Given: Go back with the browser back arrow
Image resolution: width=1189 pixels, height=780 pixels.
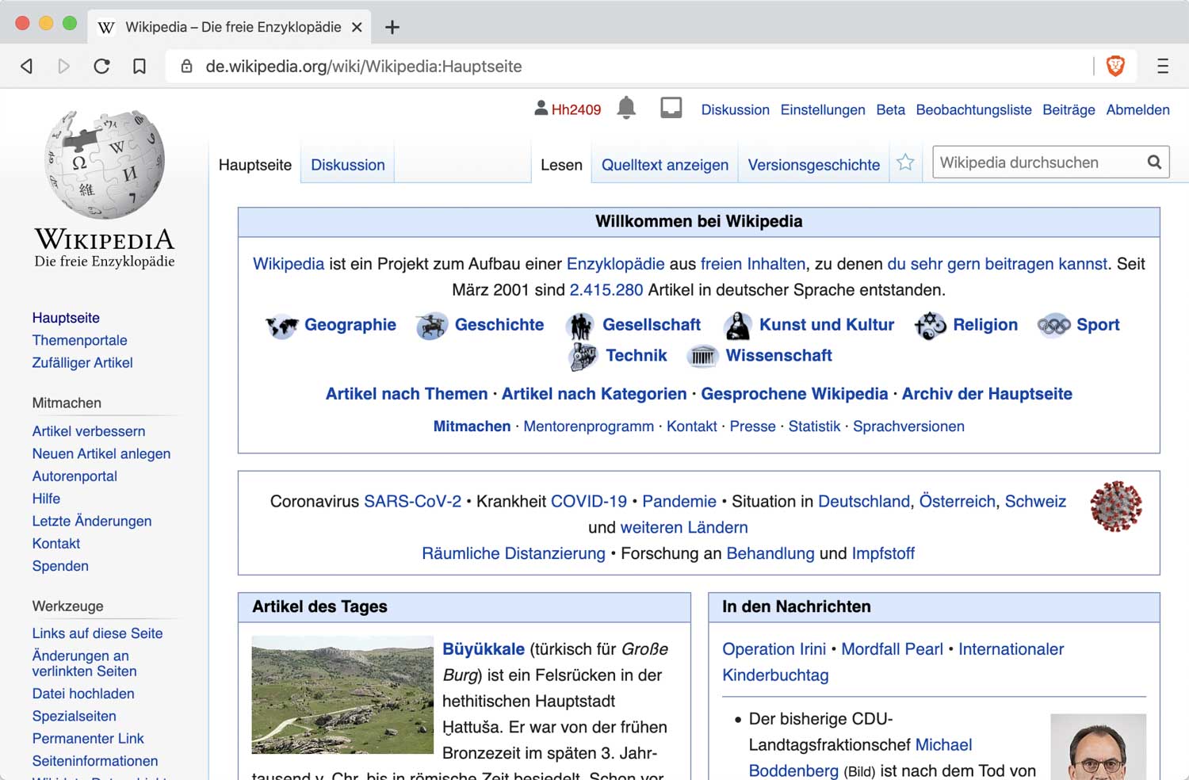Looking at the screenshot, I should tap(27, 67).
